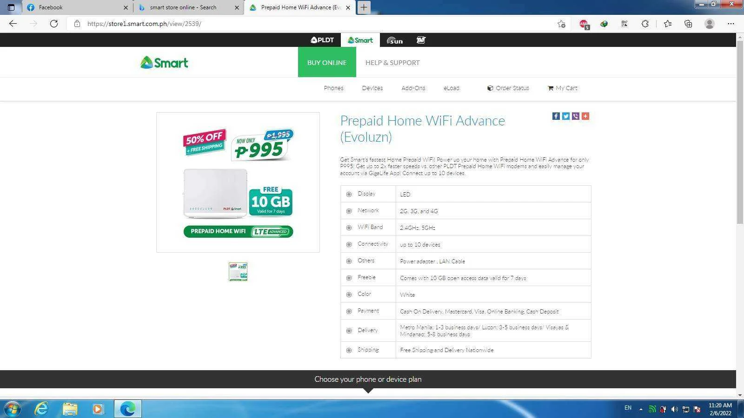
Task: Open the ABP extension icon
Action: point(584,24)
